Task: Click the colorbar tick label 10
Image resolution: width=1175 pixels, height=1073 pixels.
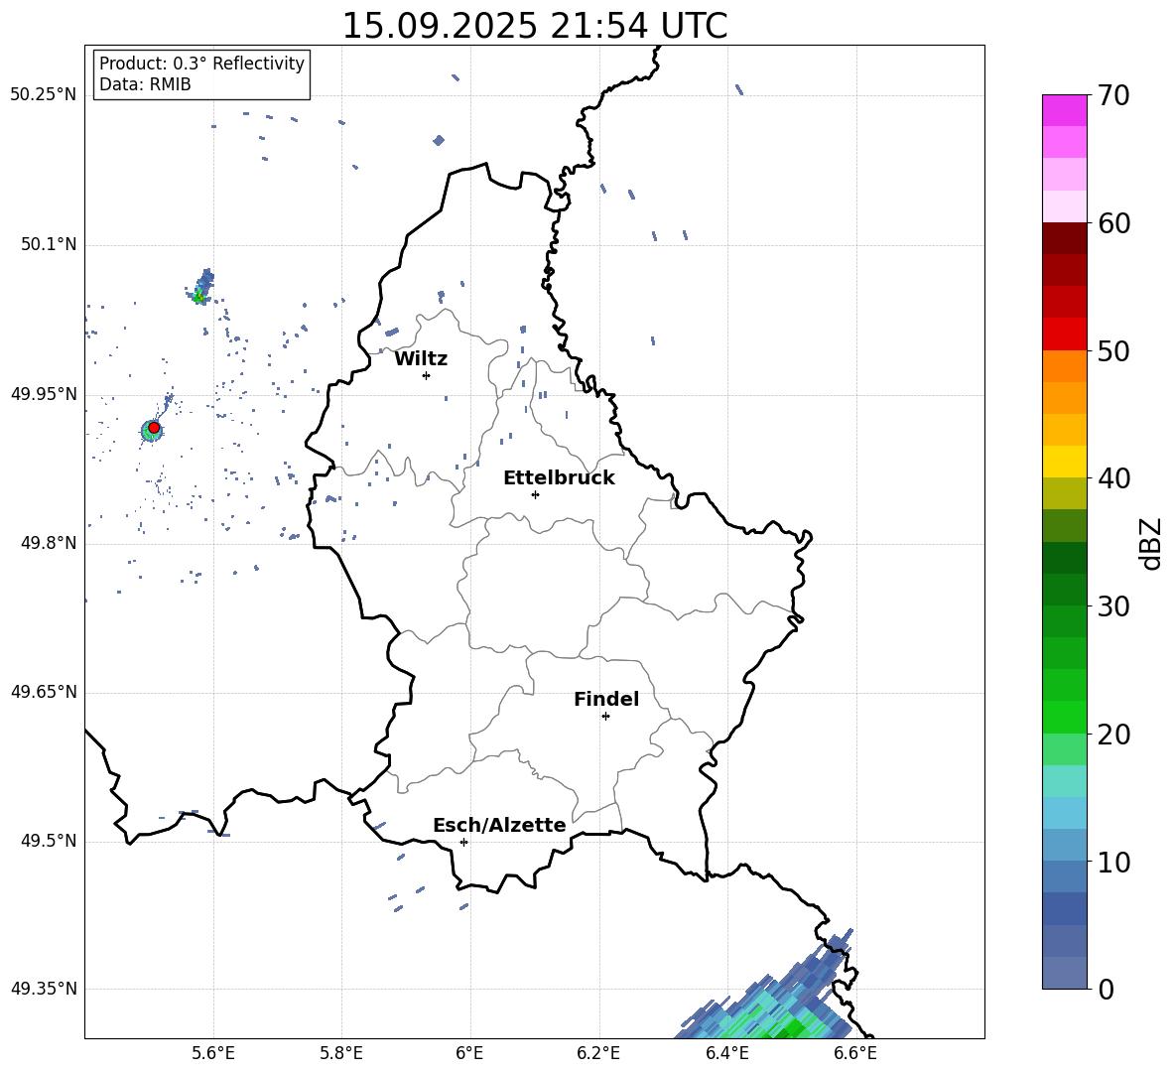Action: 1113,863
